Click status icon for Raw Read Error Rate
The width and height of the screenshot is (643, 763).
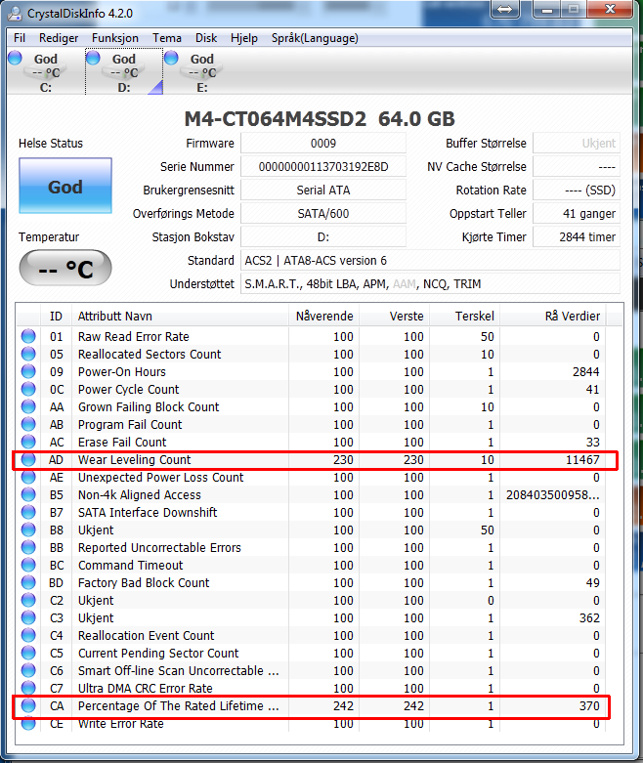click(28, 336)
